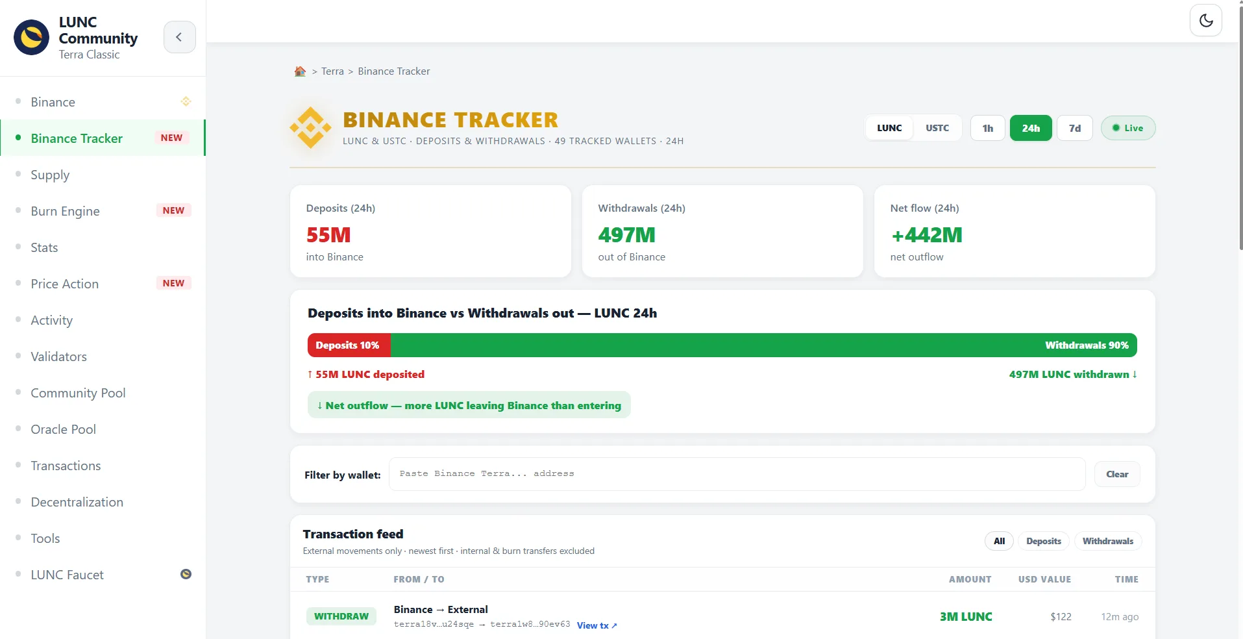Filter the feed to Withdrawals only
Image resolution: width=1243 pixels, height=639 pixels.
[1107, 541]
